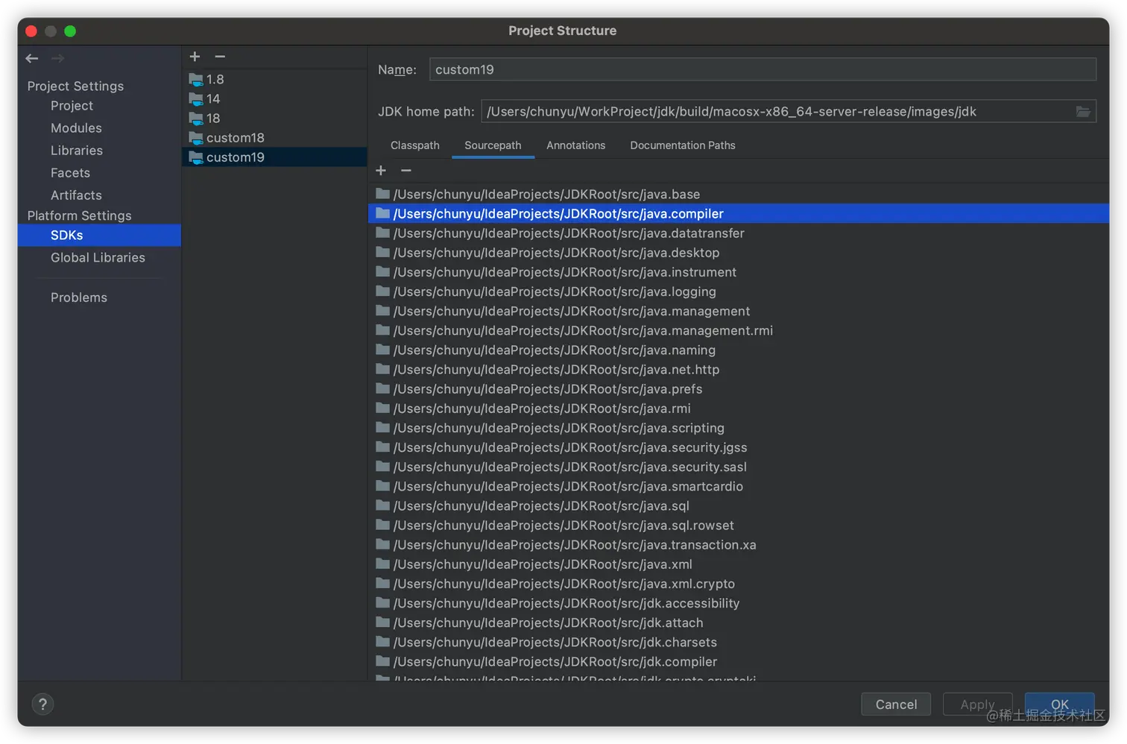The image size is (1127, 744).
Task: Switch to Documentation Paths tab
Action: click(x=682, y=145)
